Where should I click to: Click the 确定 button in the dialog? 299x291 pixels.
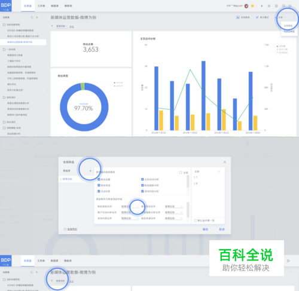pos(205,229)
